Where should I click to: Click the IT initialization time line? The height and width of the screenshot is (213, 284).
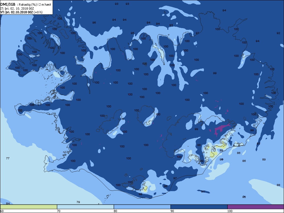click(17, 9)
